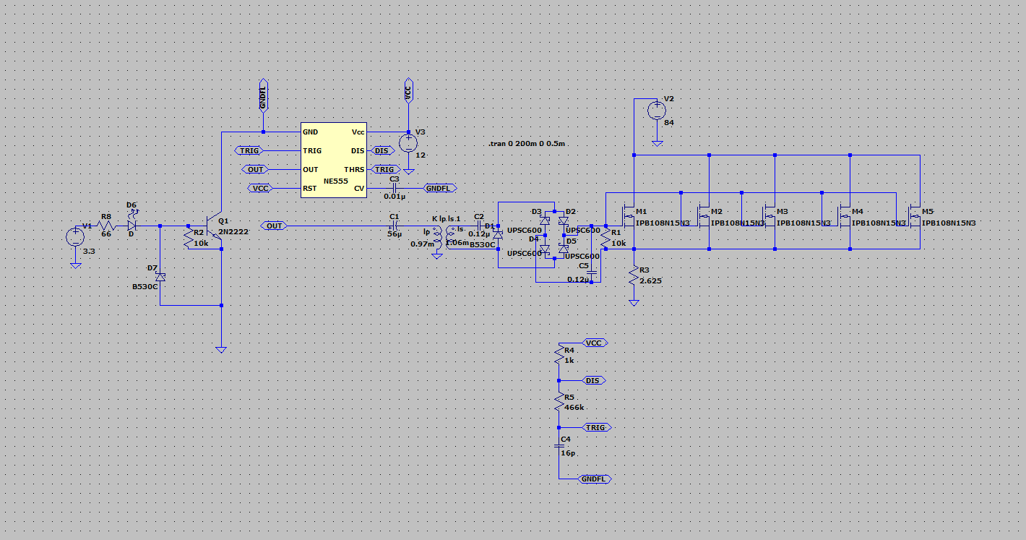The height and width of the screenshot is (540, 1026).
Task: Click TRIG flag between R5 and C4
Action: tap(595, 427)
